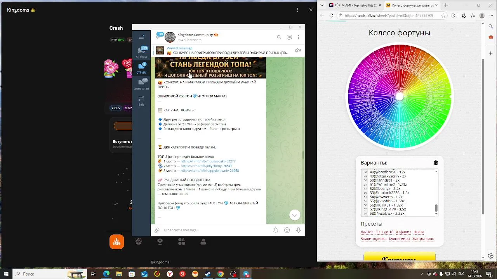Image resolution: width=497 pixels, height=279 pixels.
Task: Open Kingdoms app three-dot menu
Action: (298, 10)
